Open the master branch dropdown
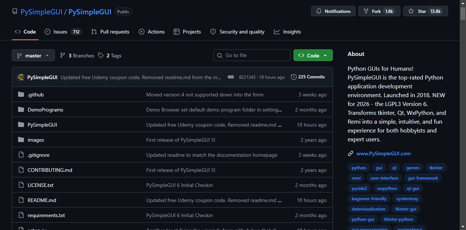Image resolution: width=466 pixels, height=230 pixels. pos(33,56)
